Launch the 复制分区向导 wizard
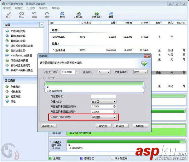Screen dimensions: 189x162 pyautogui.click(x=15, y=41)
